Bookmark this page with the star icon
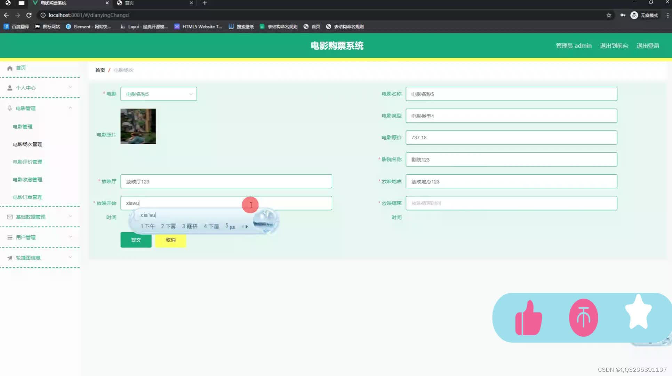Viewport: 672px width, 376px height. coord(609,15)
